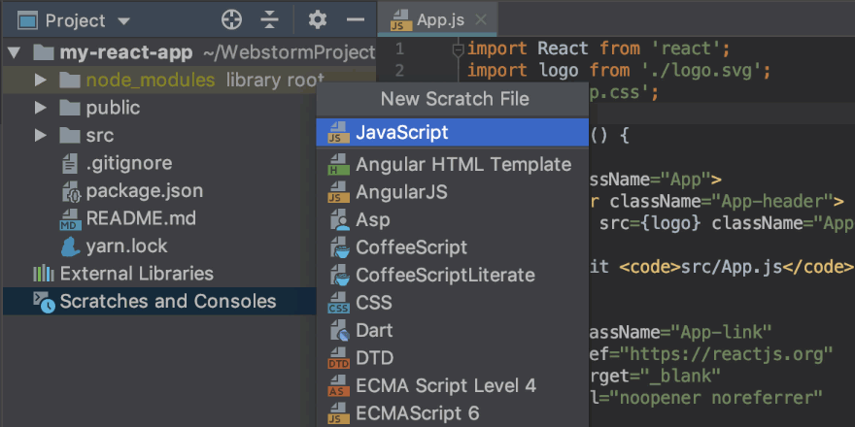Choose Dart scratch file type
The height and width of the screenshot is (427, 855).
453,331
